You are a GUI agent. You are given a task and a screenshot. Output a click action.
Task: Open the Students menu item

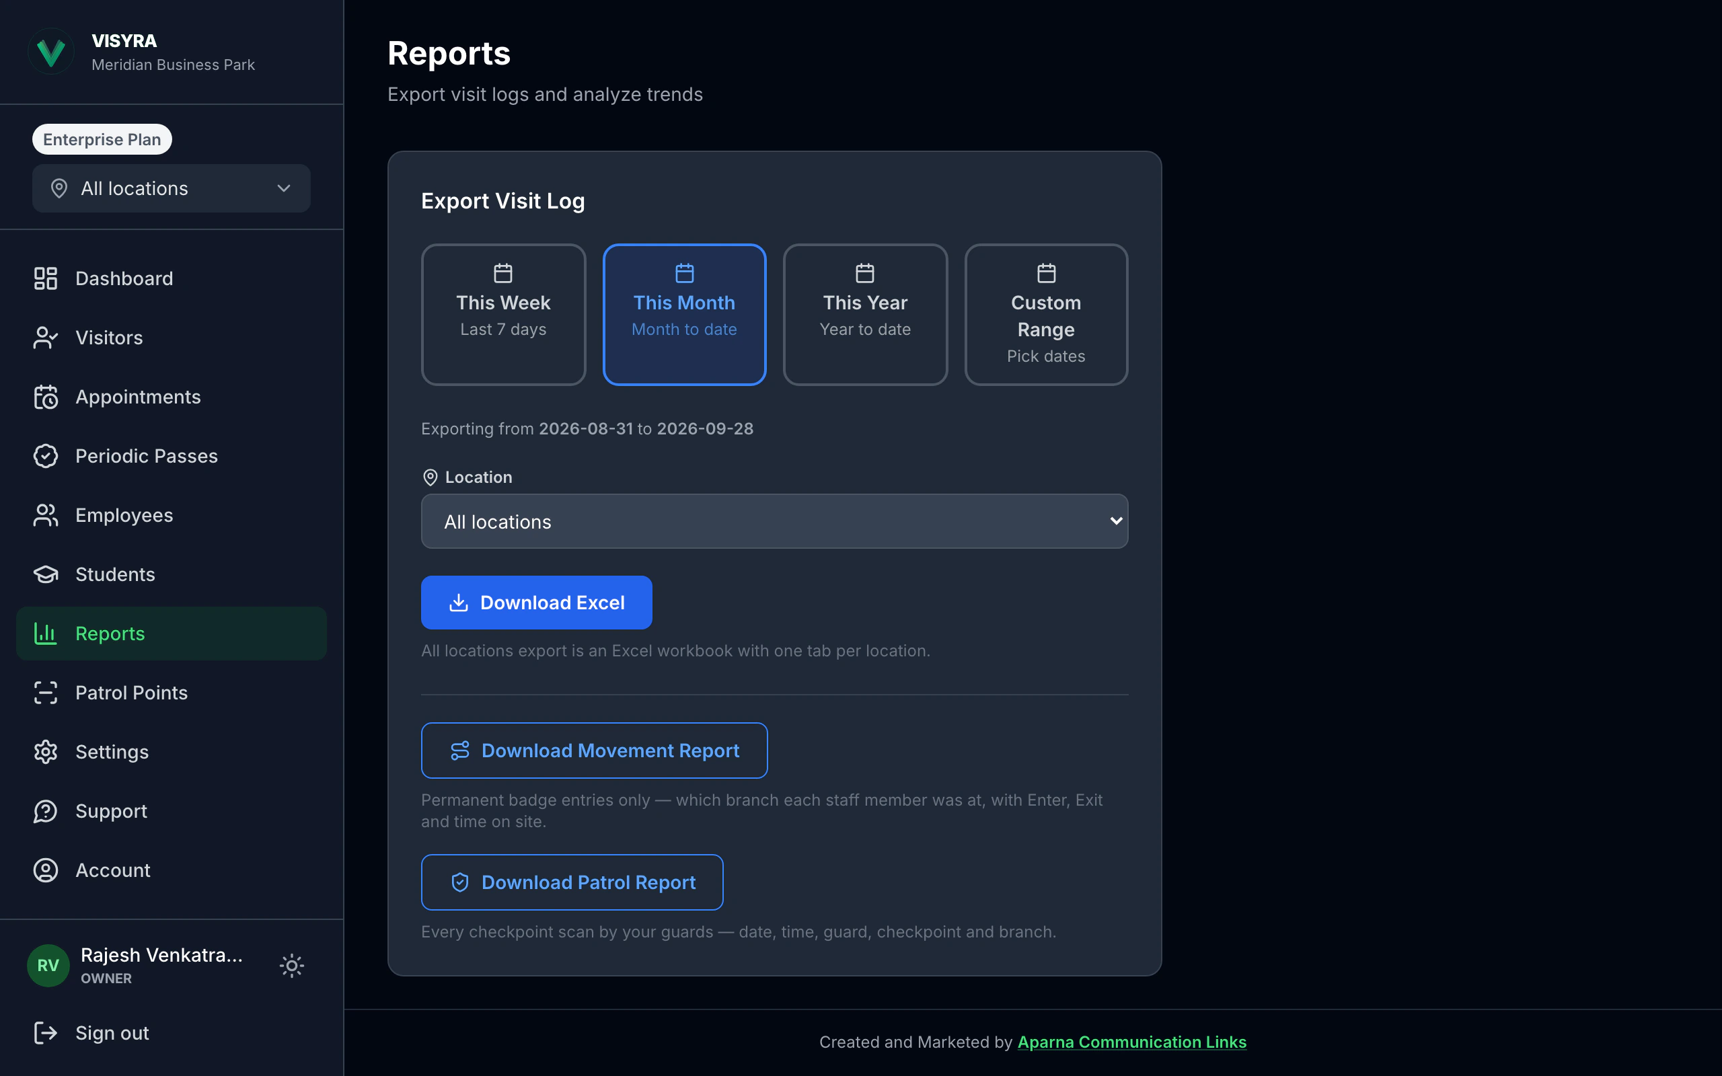[172, 574]
